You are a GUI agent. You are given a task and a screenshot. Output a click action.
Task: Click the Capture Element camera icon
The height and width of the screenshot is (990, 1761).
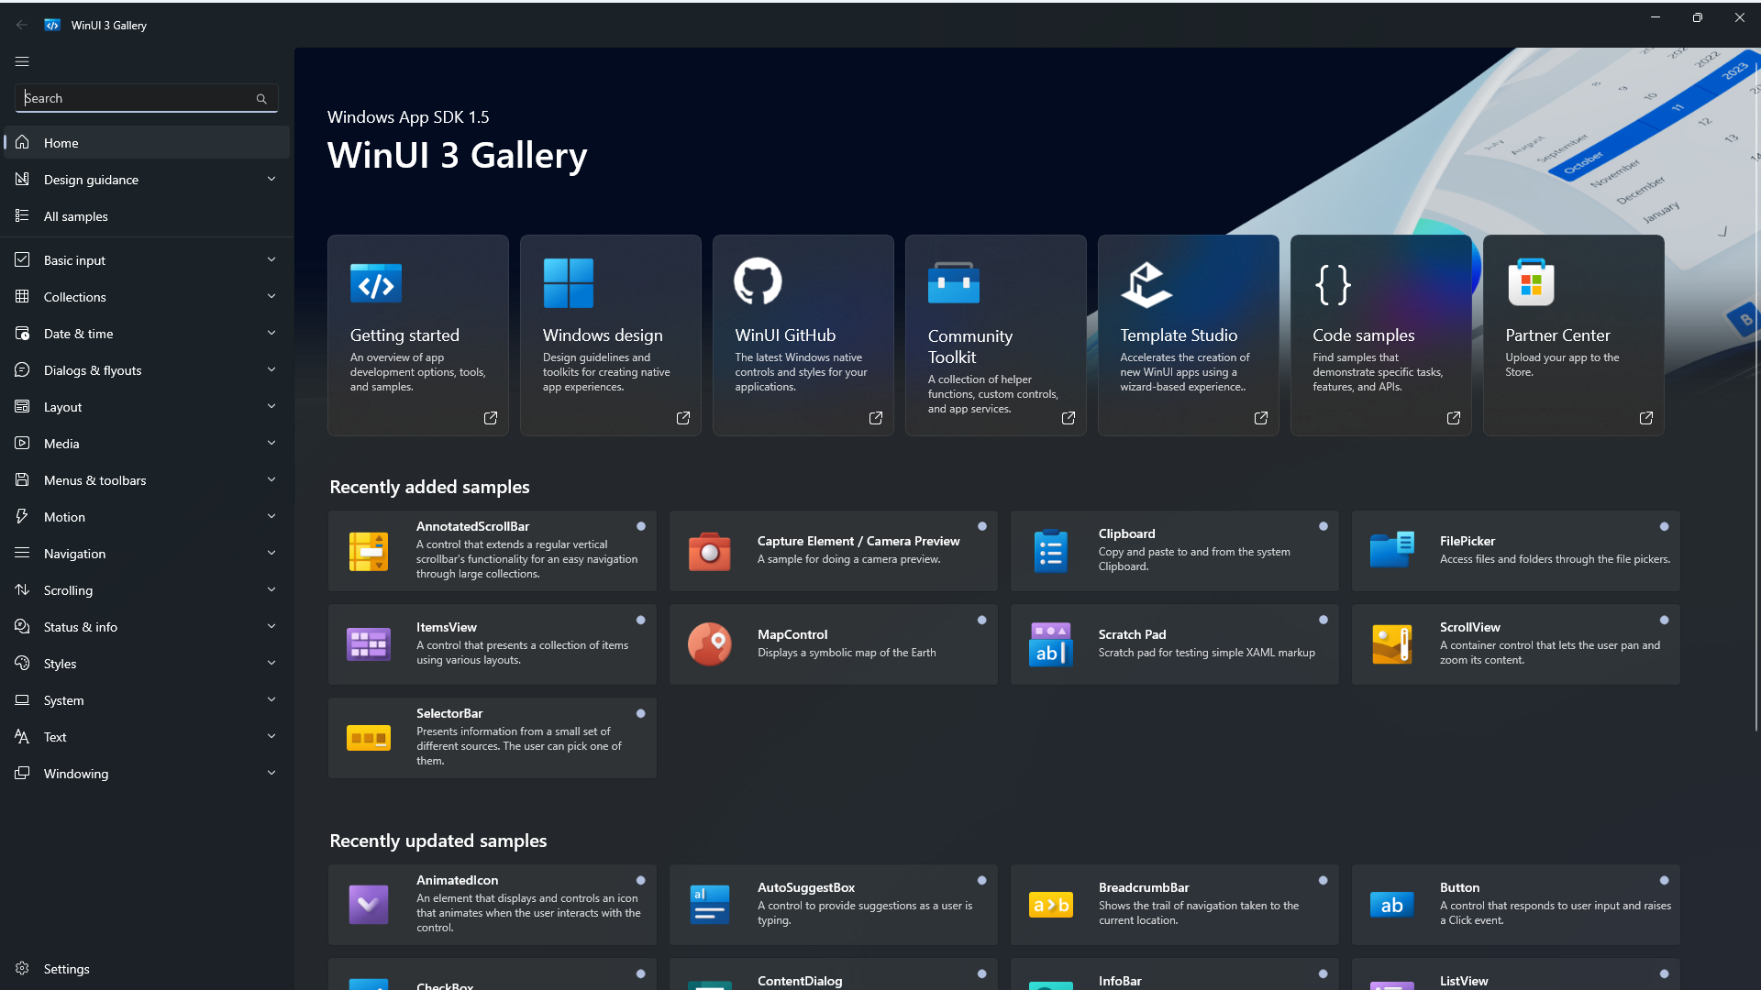[709, 551]
